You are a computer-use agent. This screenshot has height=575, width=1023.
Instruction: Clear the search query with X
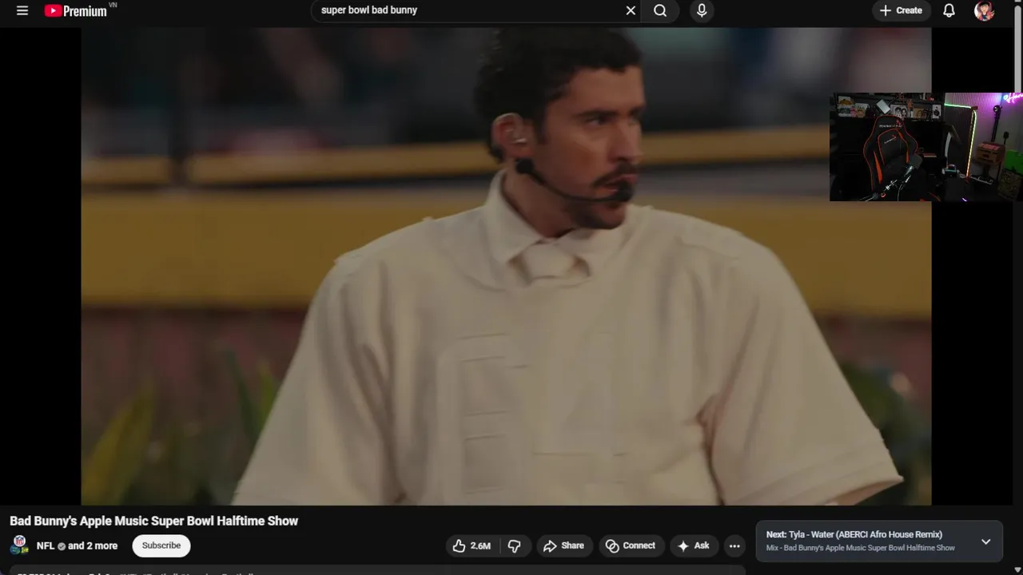(631, 10)
